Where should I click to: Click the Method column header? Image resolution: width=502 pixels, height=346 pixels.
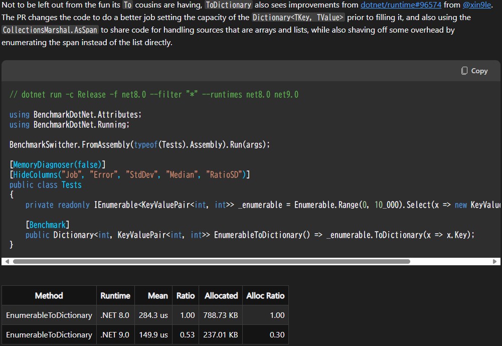coord(49,295)
